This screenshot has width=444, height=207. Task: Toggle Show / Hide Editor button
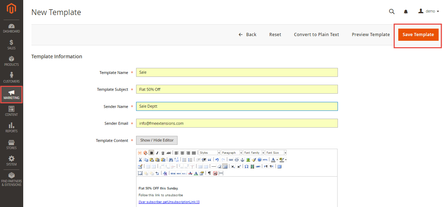click(157, 141)
